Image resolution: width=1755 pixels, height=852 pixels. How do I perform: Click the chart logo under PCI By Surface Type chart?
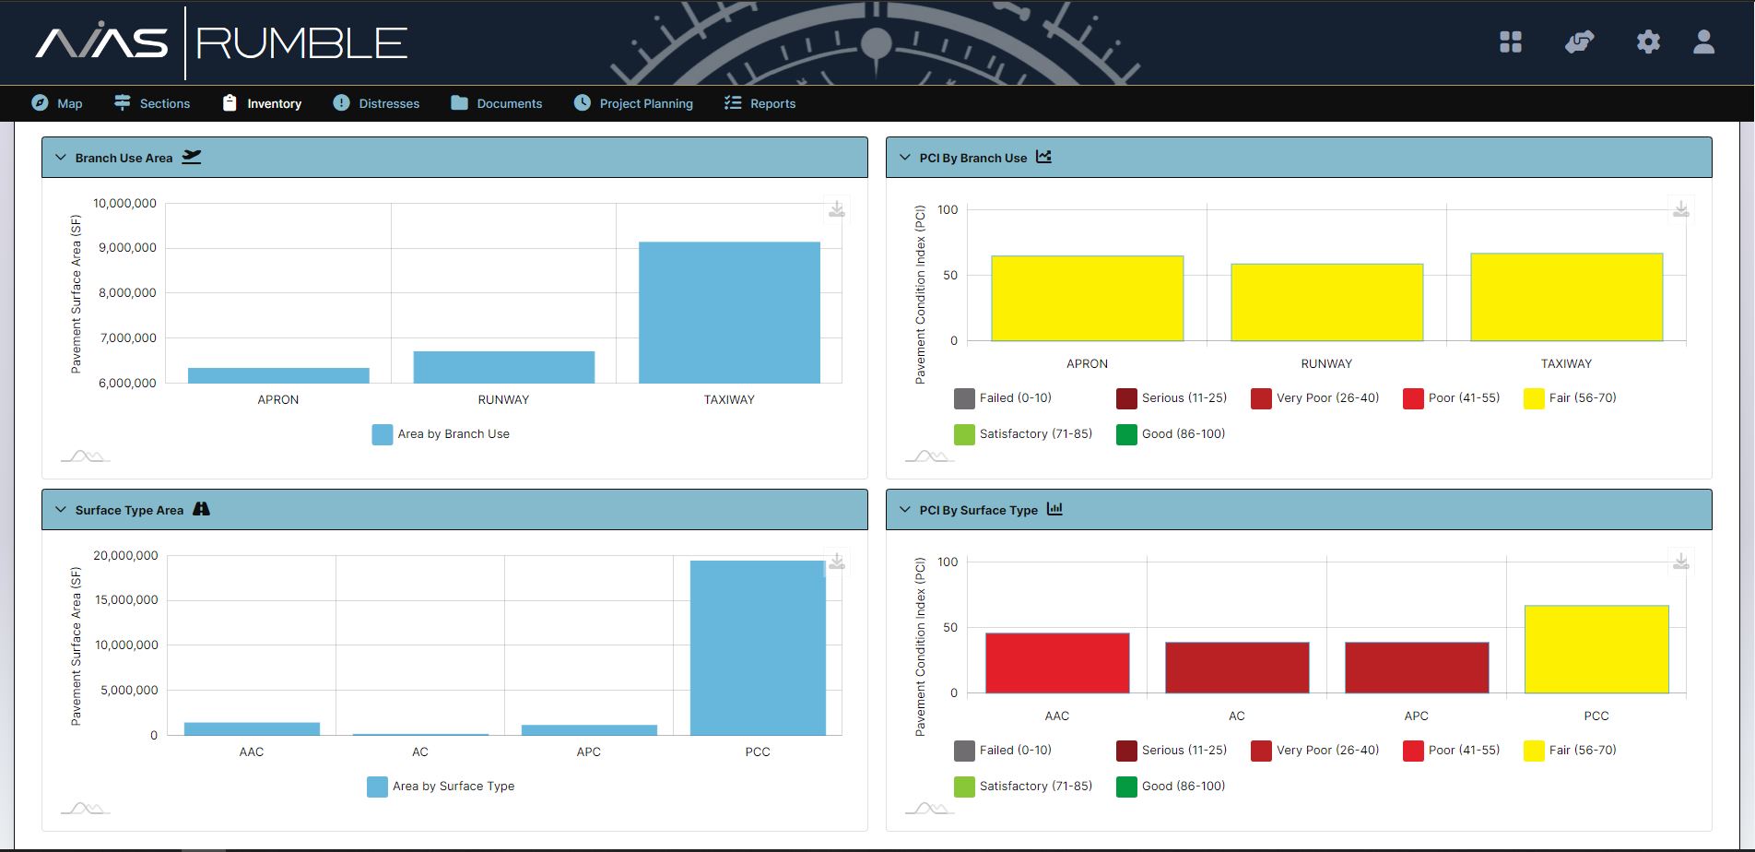[929, 808]
